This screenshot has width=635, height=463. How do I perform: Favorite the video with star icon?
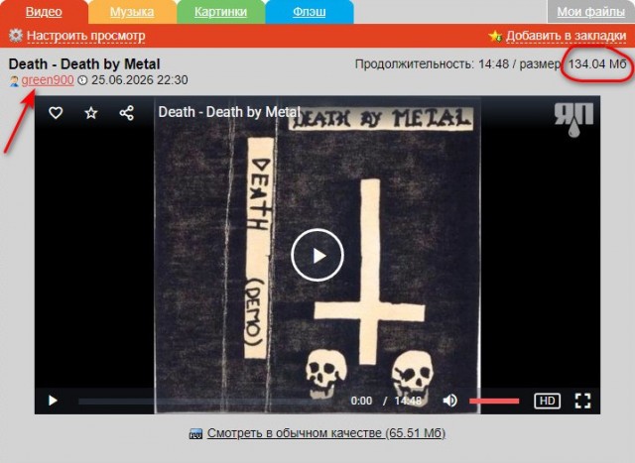[91, 113]
